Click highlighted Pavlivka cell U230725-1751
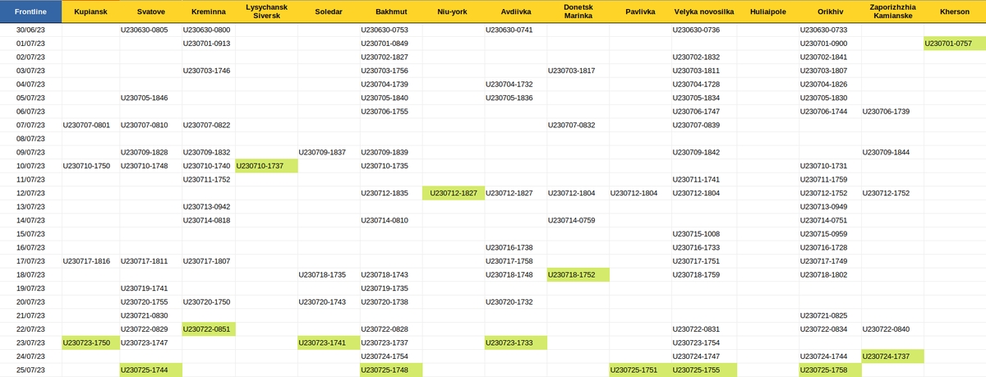The width and height of the screenshot is (986, 377). tap(640, 370)
